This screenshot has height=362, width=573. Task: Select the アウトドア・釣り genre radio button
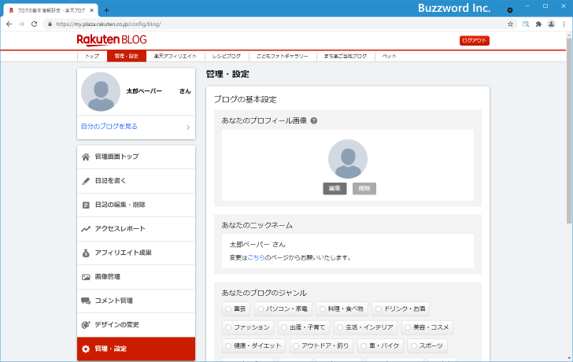tap(297, 346)
